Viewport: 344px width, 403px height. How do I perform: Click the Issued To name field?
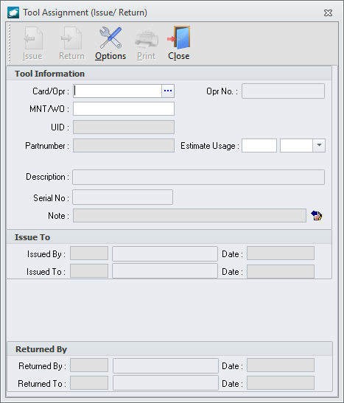tap(165, 271)
